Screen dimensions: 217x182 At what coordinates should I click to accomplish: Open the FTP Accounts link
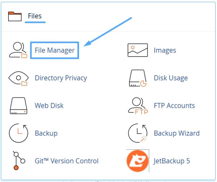174,106
